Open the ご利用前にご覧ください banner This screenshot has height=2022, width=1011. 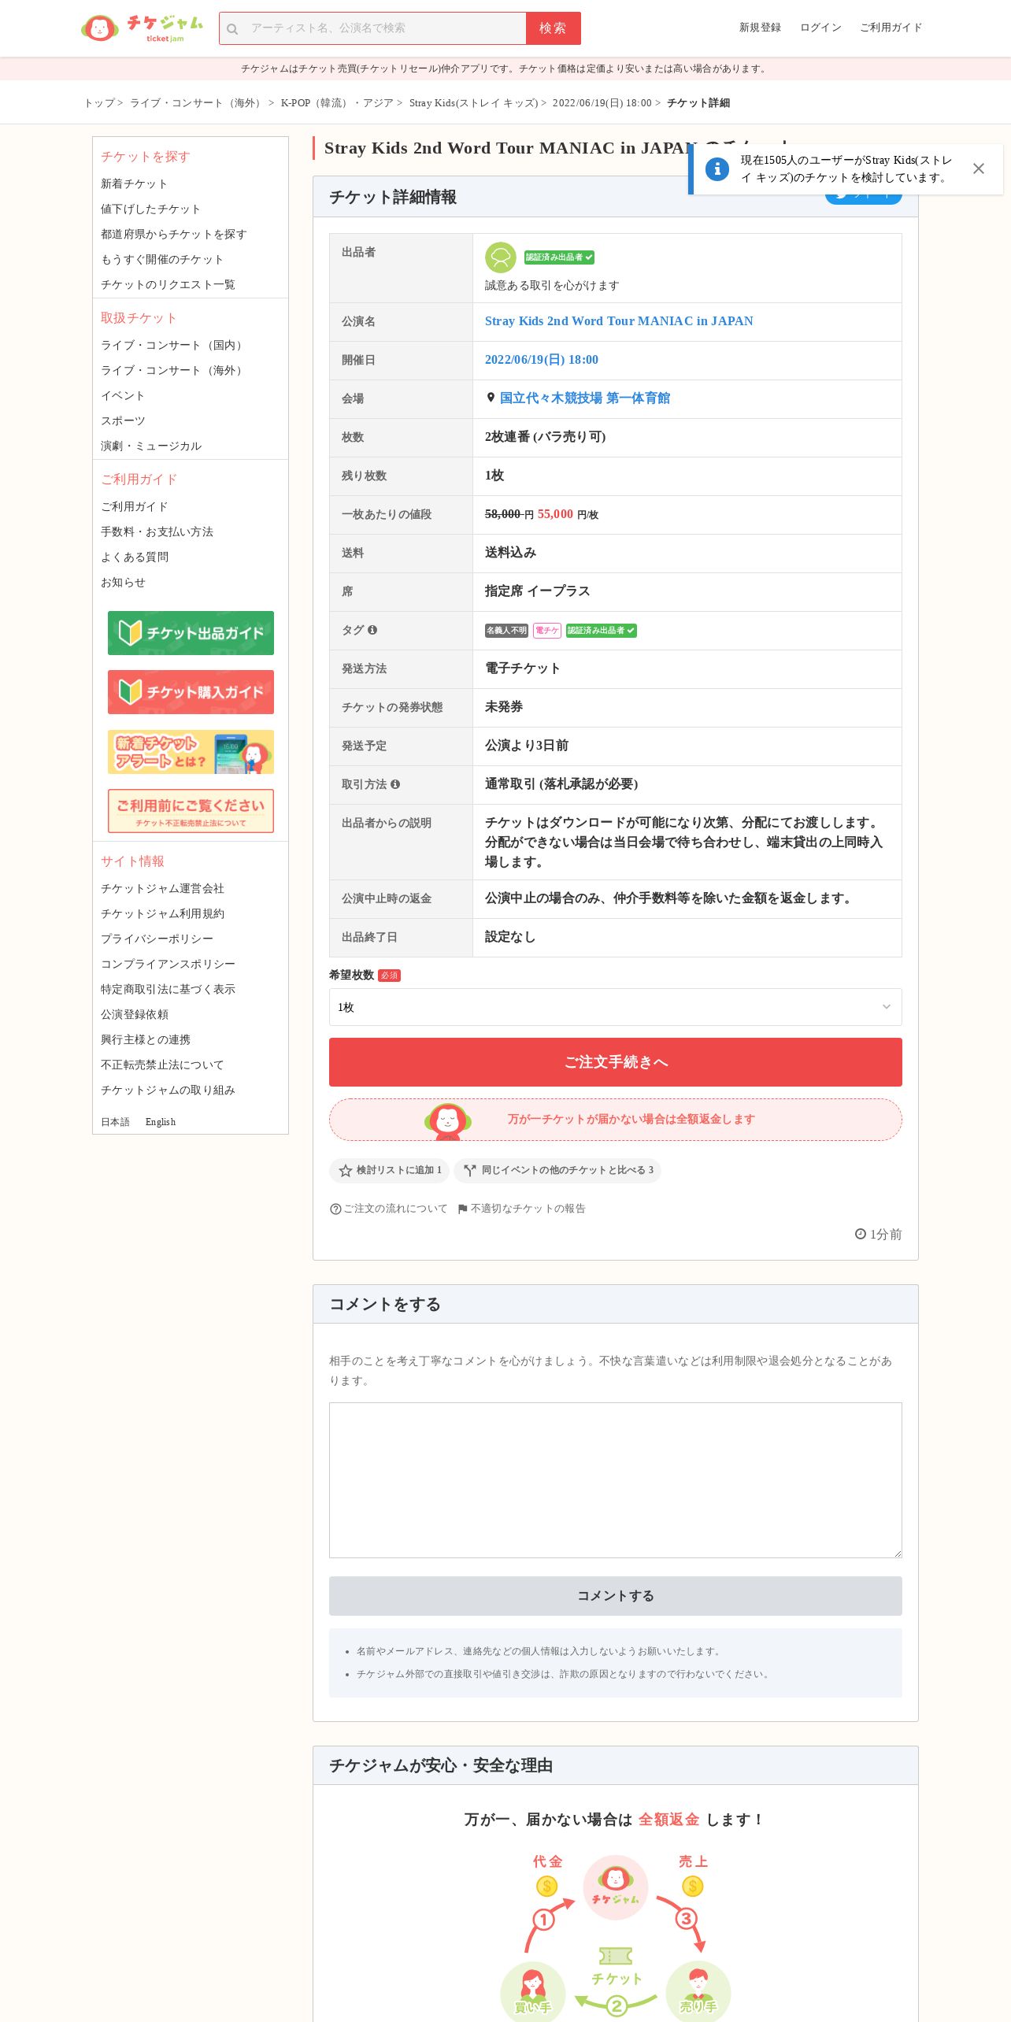click(191, 811)
